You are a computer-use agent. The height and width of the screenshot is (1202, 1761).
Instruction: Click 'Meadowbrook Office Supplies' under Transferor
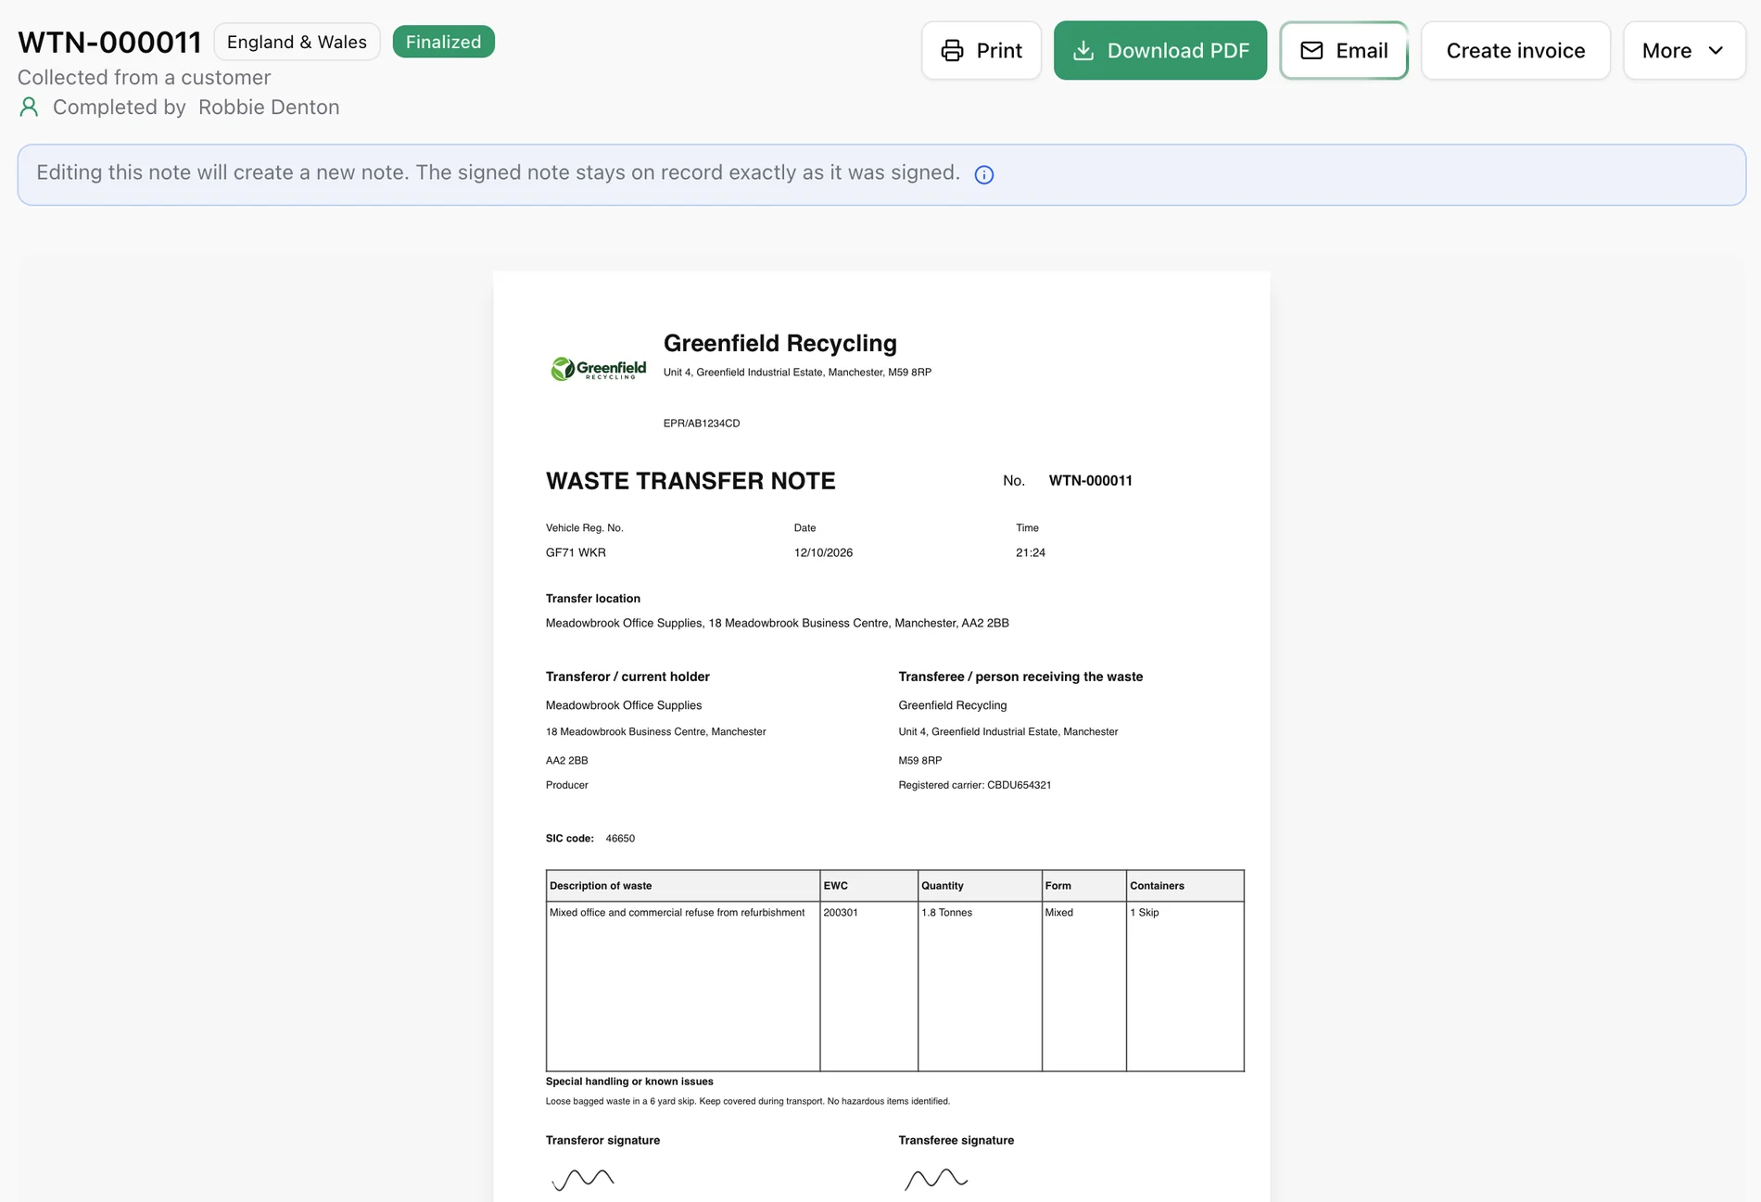[x=624, y=705]
